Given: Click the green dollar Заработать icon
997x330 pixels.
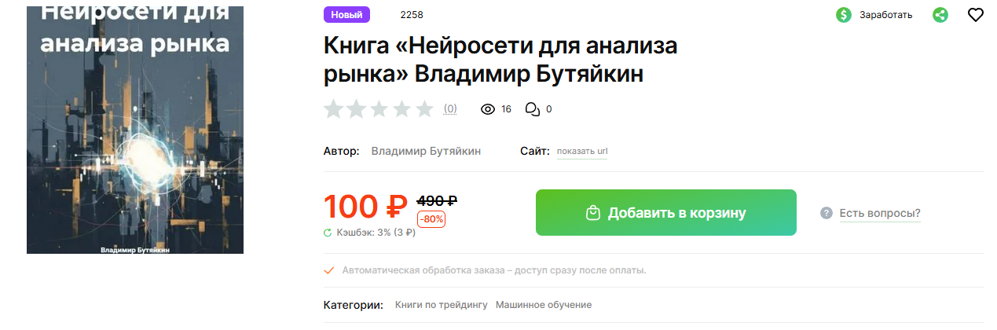Looking at the screenshot, I should (x=844, y=15).
